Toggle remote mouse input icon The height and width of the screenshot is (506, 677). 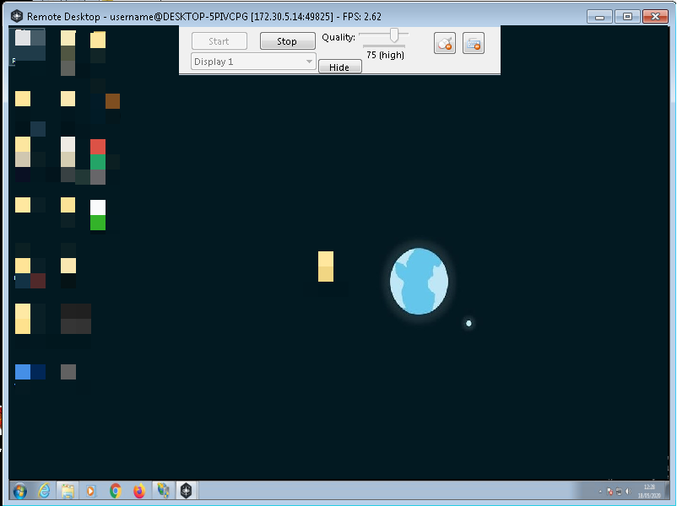coord(445,43)
